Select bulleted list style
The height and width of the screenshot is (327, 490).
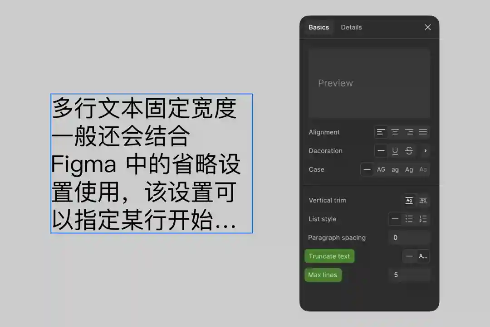[x=409, y=219]
